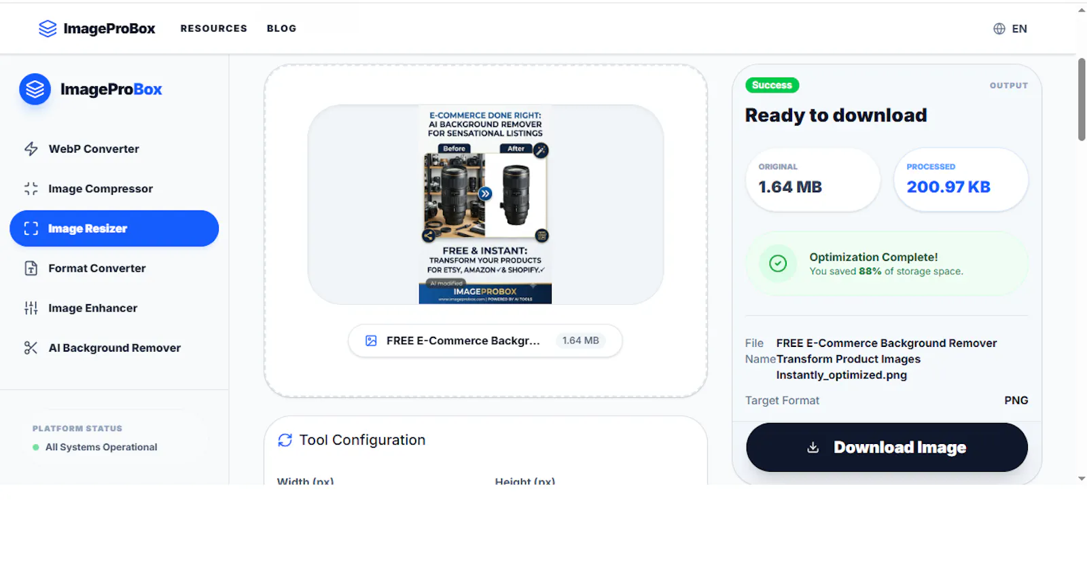The height and width of the screenshot is (573, 1087).
Task: Click the green status dot indicator
Action: 36,447
